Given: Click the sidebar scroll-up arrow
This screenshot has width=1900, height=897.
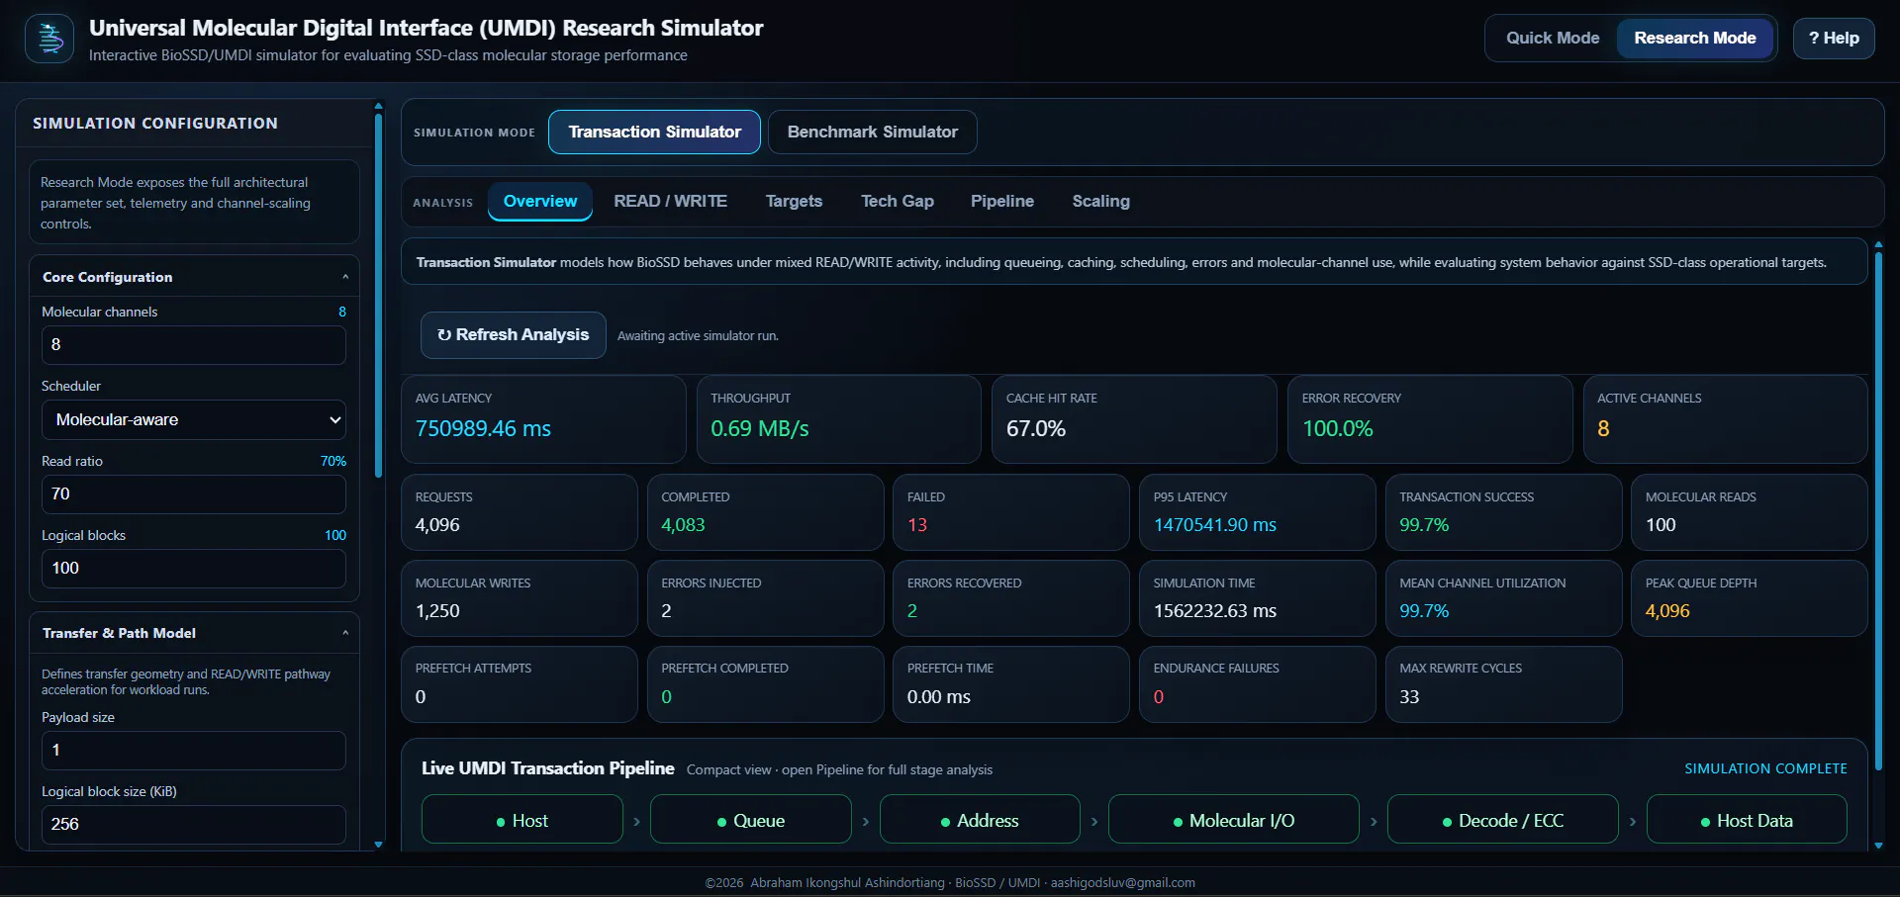Looking at the screenshot, I should pyautogui.click(x=378, y=105).
